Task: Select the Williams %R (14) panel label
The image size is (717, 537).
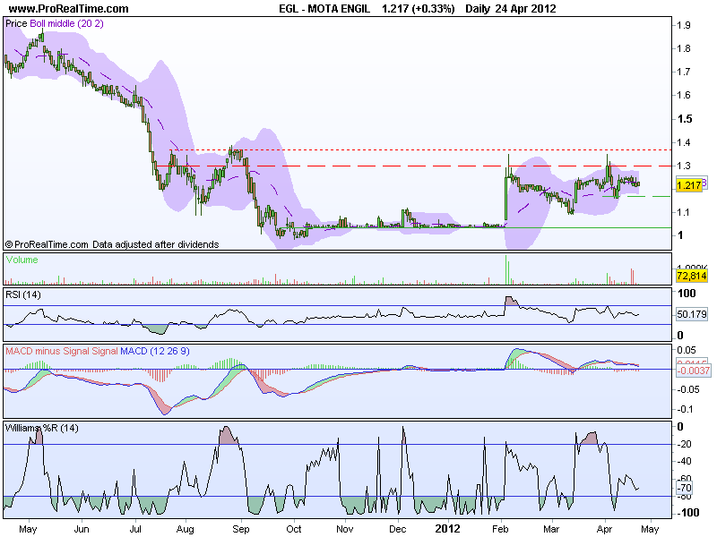Action: pos(41,429)
